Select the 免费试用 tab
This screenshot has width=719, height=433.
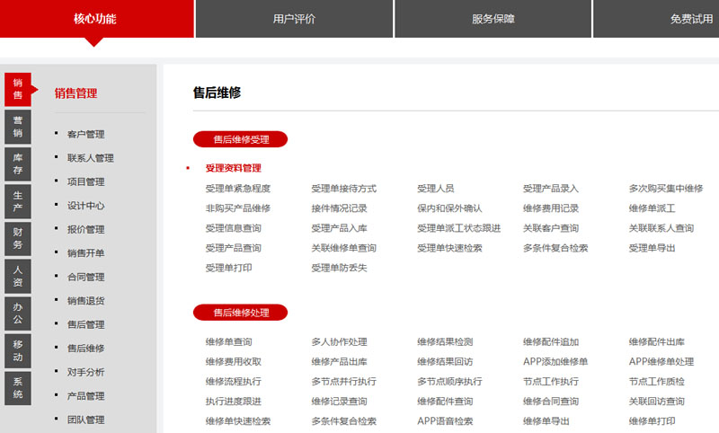click(x=690, y=19)
